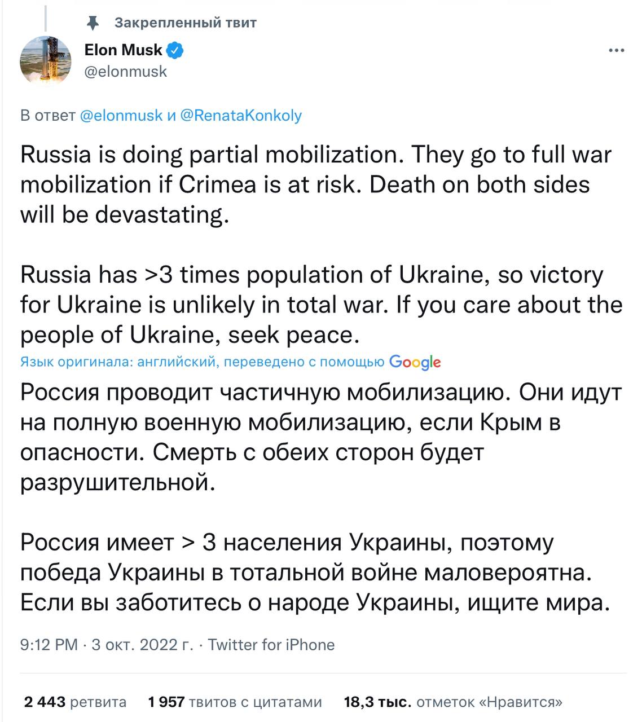Open the three-dot more options menu

[617, 51]
